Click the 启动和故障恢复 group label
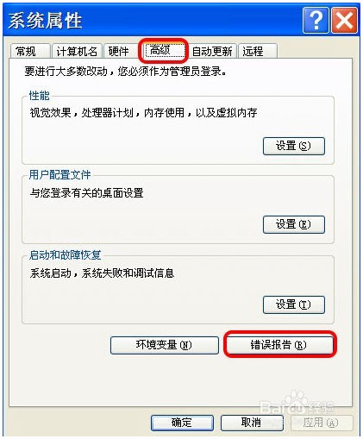This screenshot has height=439, width=363. (x=65, y=255)
